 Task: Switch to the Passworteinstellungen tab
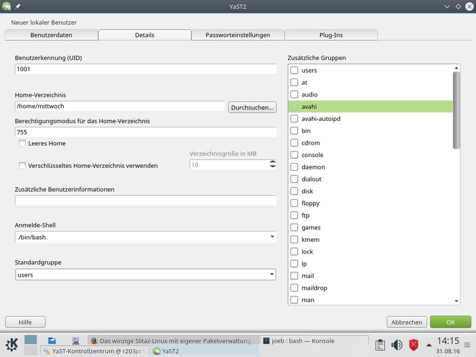click(x=237, y=35)
